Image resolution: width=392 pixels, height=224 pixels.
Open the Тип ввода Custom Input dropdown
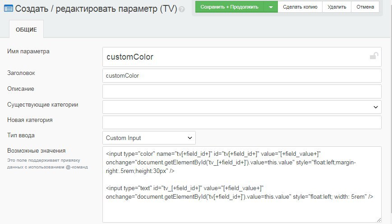[149, 138]
